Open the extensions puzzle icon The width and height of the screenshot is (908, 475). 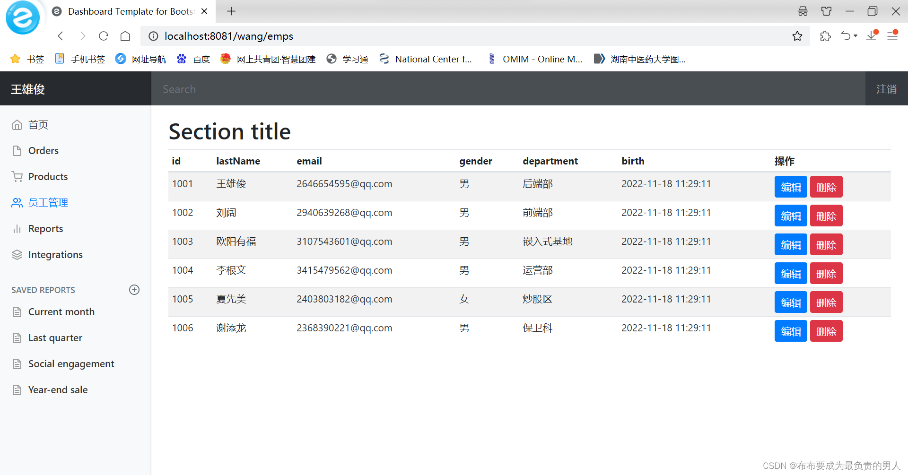coord(825,36)
